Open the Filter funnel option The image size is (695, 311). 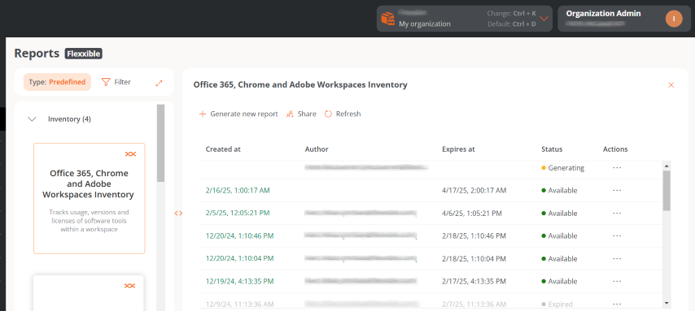116,82
